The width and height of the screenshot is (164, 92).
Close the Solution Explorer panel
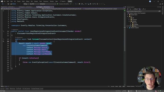pyautogui.click(x=160, y=7)
